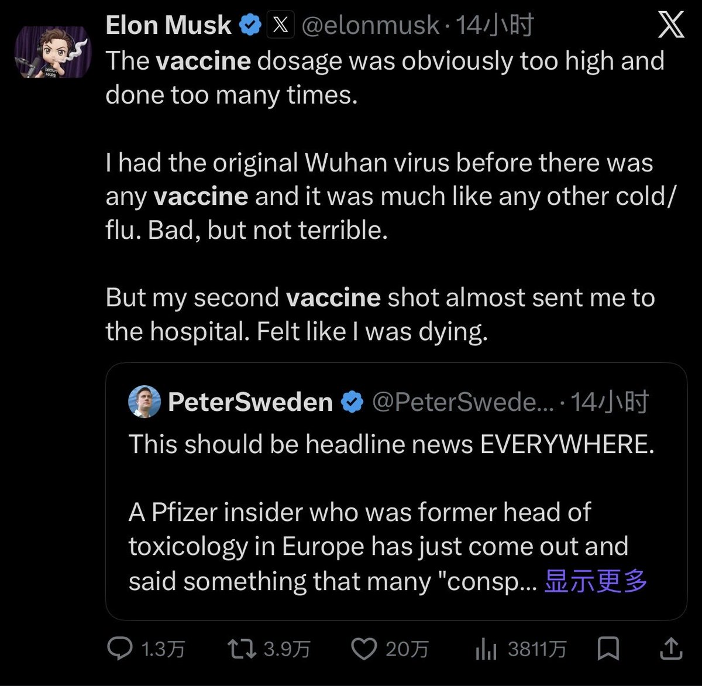The height and width of the screenshot is (686, 702).
Task: Open Elon Musk's profile avatar
Action: (x=53, y=52)
